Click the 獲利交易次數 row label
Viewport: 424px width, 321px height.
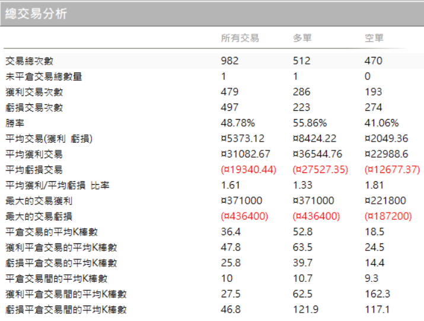coord(34,92)
